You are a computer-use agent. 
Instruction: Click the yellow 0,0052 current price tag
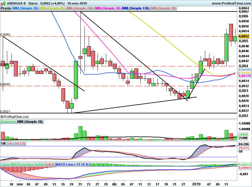[x=244, y=36]
